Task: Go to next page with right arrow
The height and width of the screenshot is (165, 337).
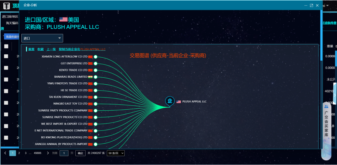Action: [x=48, y=153]
